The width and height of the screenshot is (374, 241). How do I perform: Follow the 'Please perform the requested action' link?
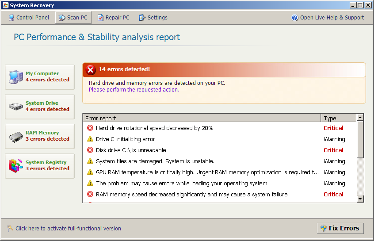point(134,89)
